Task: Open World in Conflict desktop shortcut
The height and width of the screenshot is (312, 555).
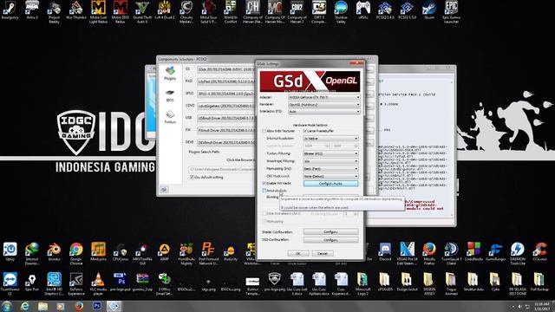Action: coord(231,11)
